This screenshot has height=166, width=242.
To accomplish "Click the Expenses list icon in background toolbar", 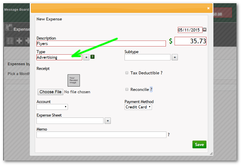I will (10, 41).
